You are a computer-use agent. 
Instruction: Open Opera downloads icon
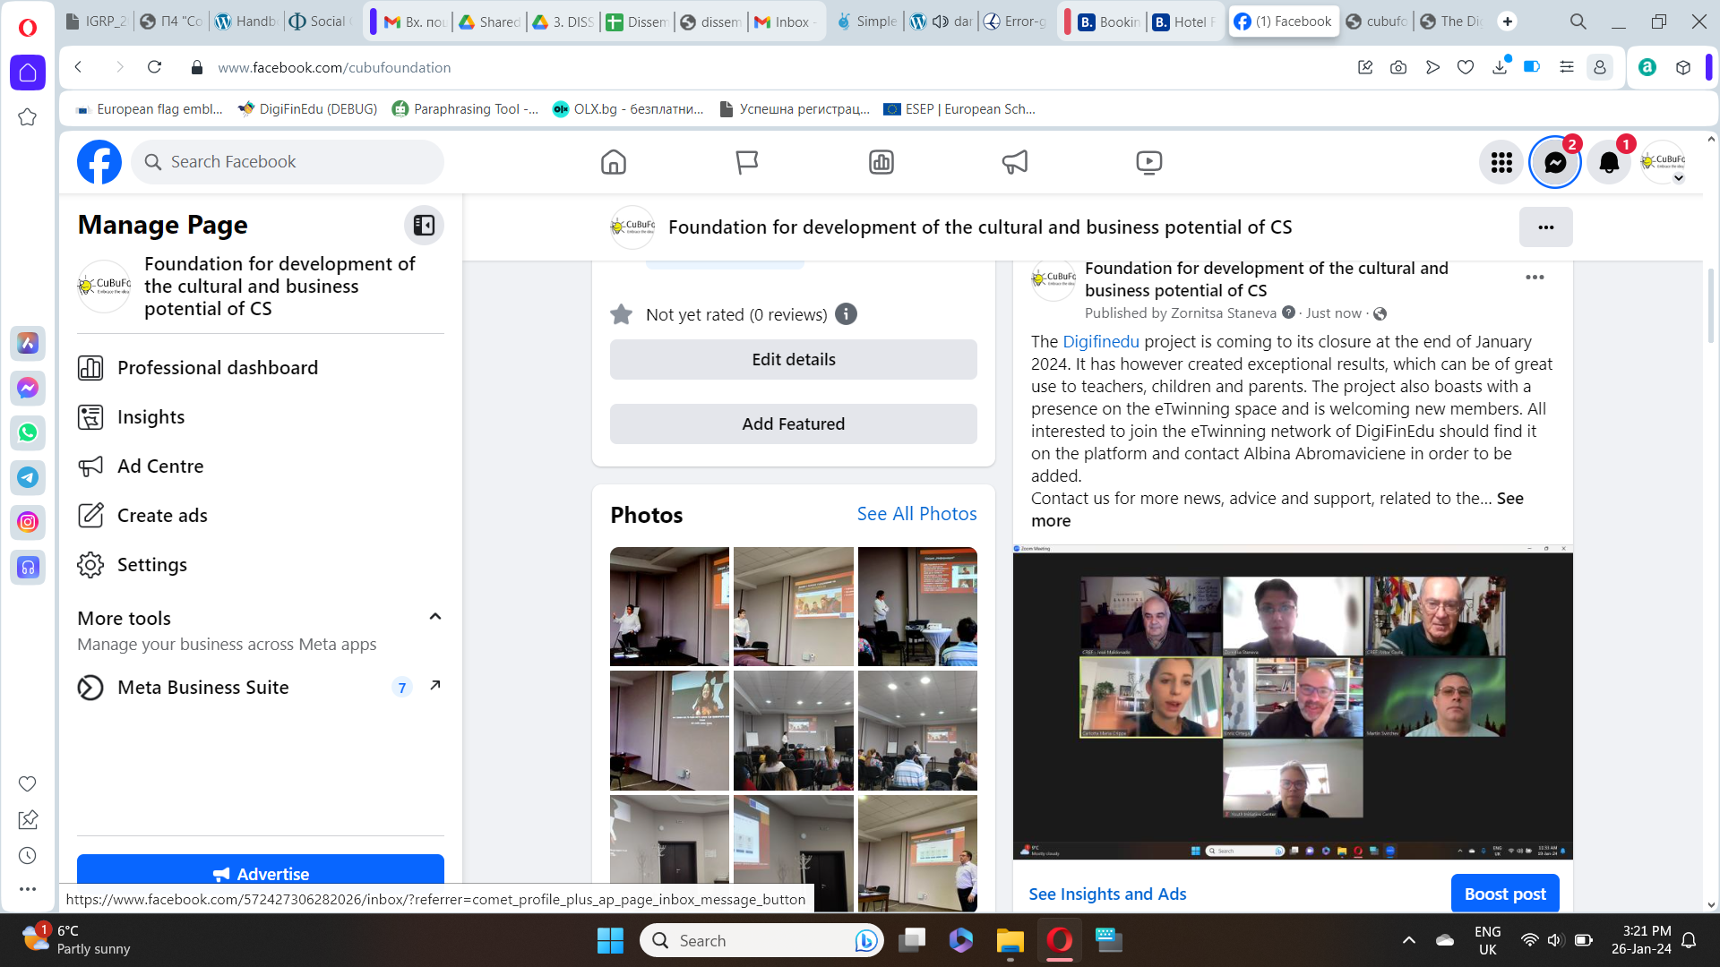pyautogui.click(x=1500, y=67)
